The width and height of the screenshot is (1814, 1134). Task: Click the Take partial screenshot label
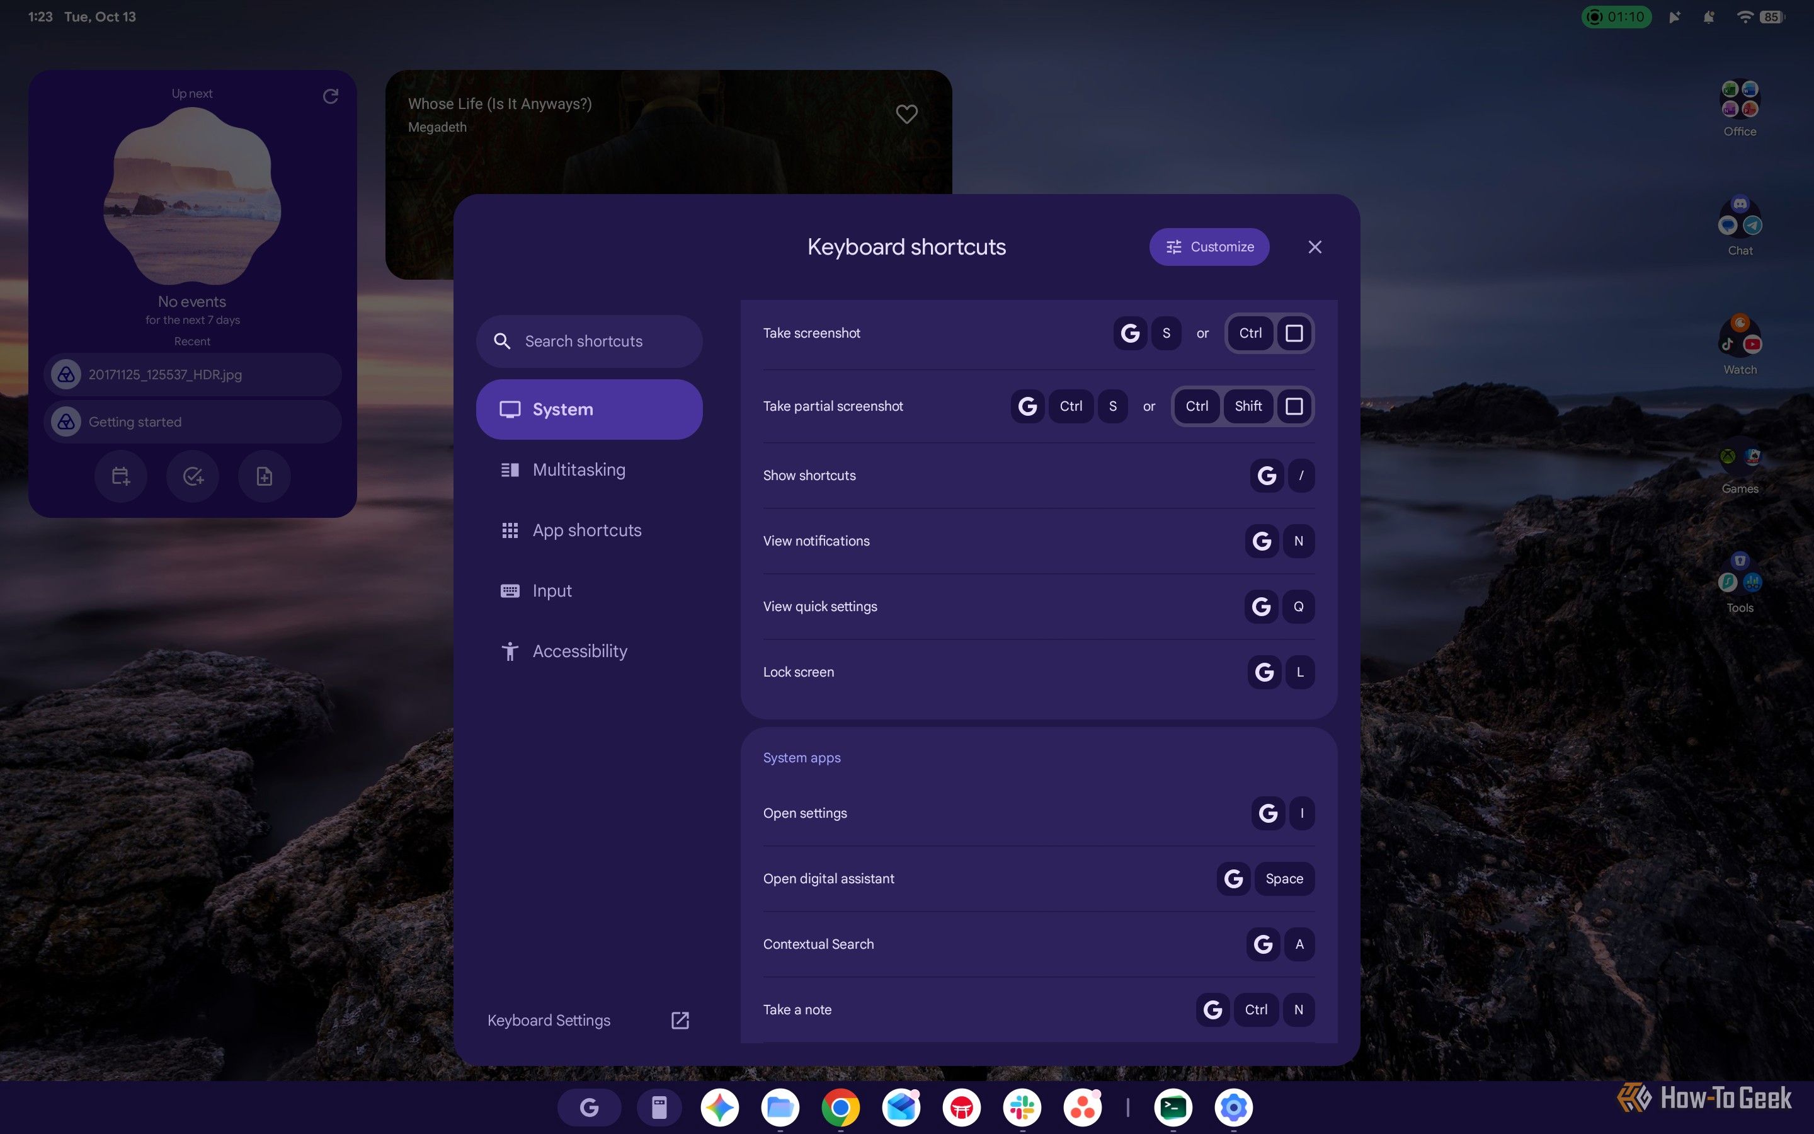(833, 406)
